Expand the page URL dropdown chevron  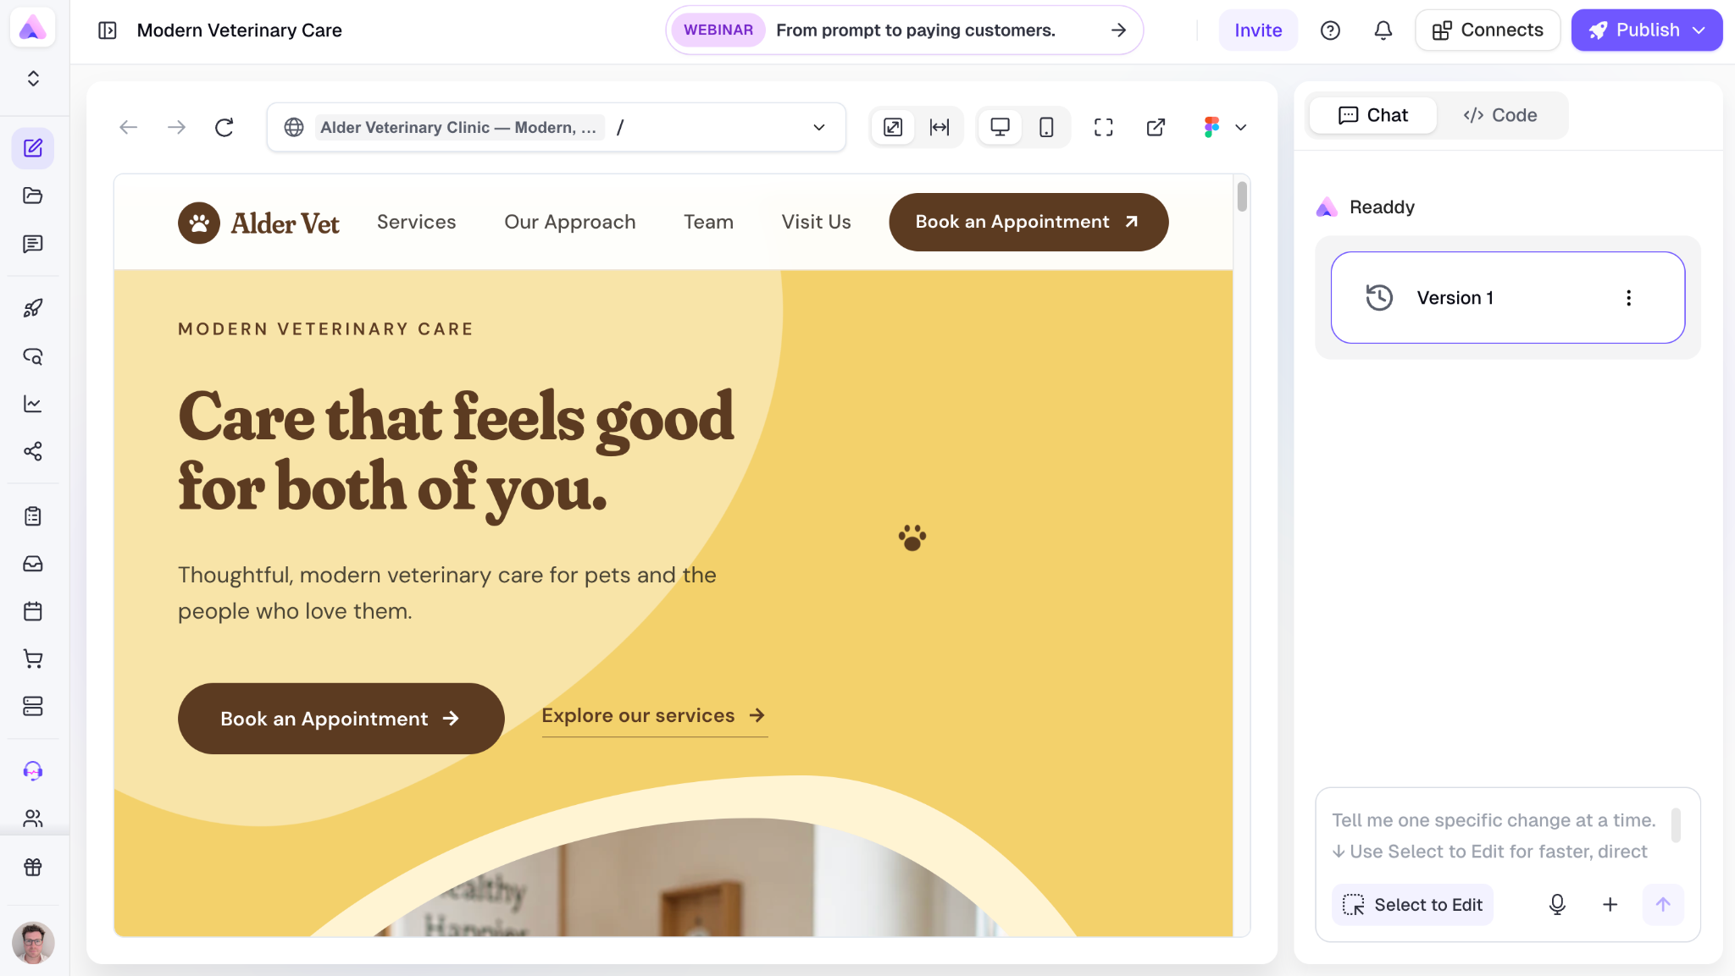(819, 127)
